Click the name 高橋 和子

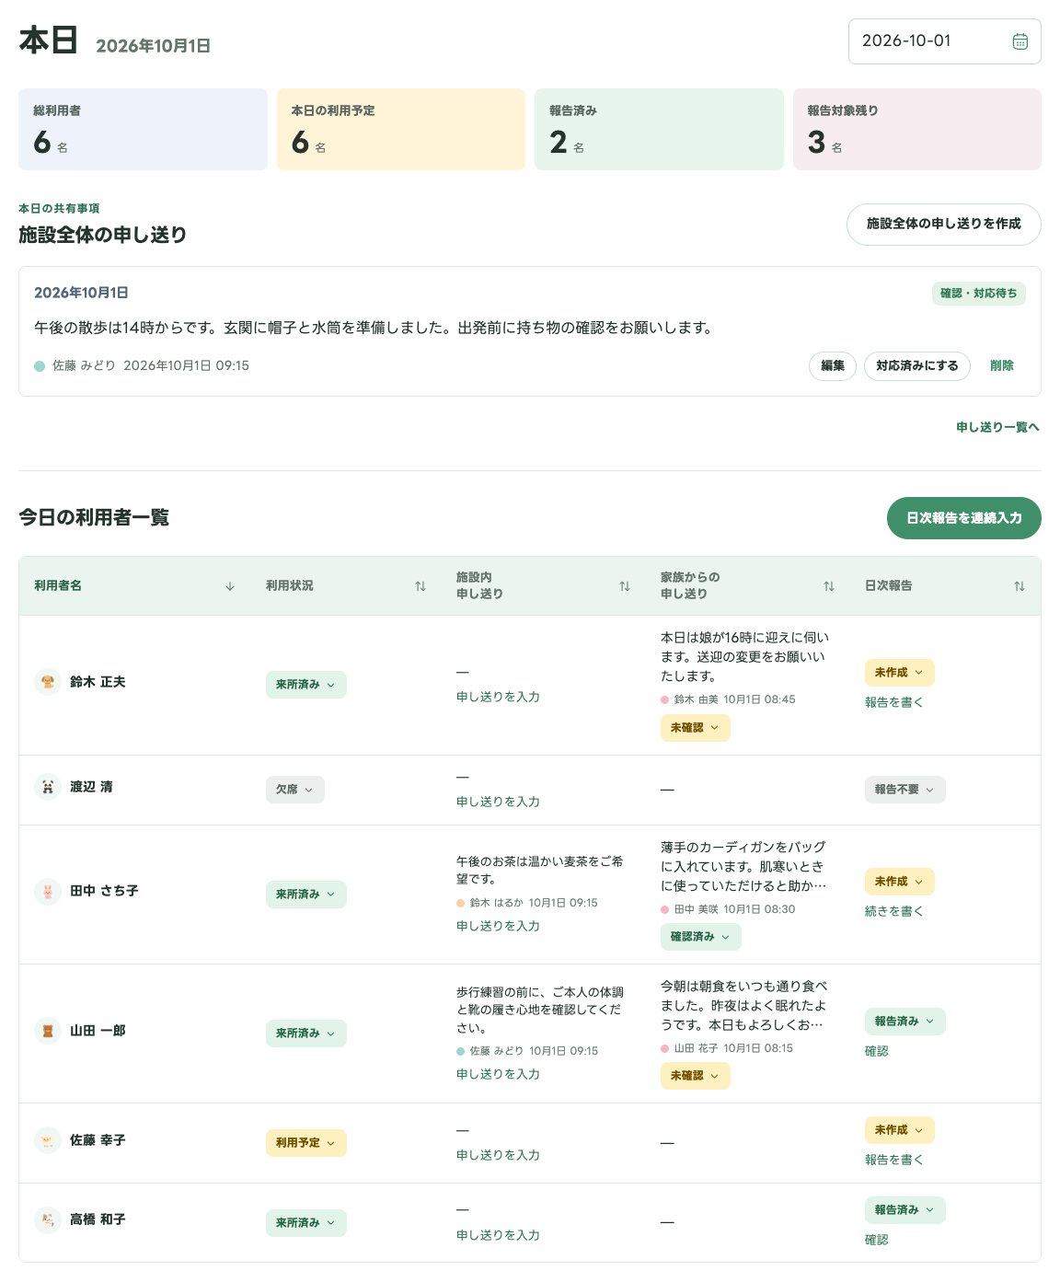(98, 1219)
